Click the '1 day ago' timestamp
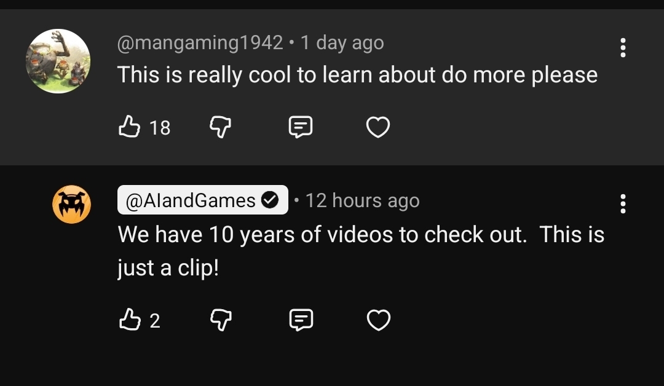Viewport: 664px width, 386px height. click(x=342, y=43)
